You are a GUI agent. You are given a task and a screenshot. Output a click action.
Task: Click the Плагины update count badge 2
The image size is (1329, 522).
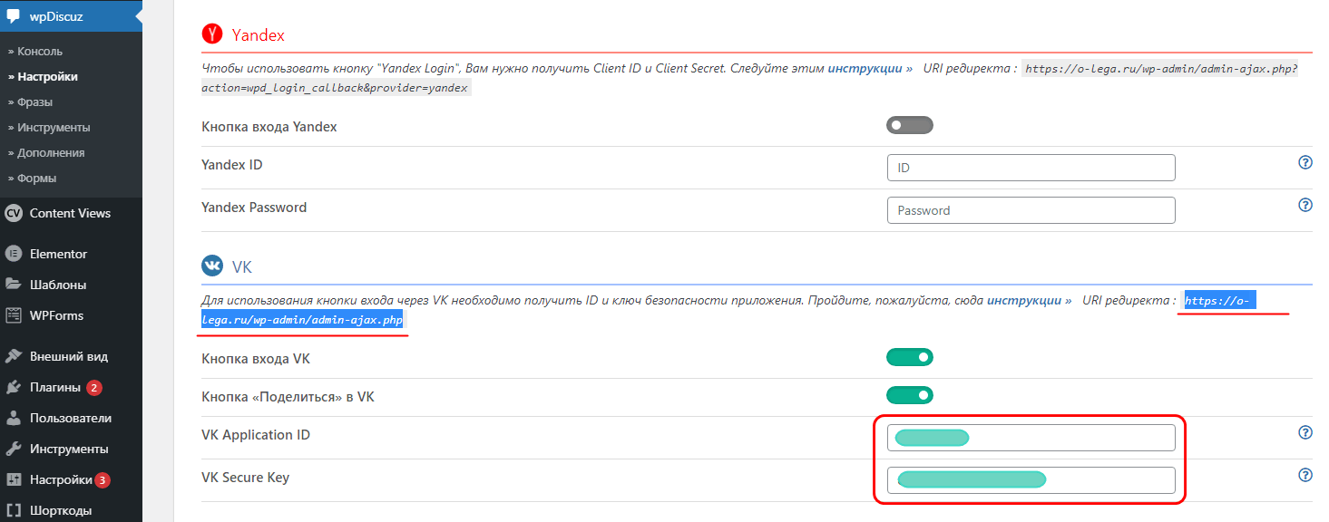click(x=94, y=388)
